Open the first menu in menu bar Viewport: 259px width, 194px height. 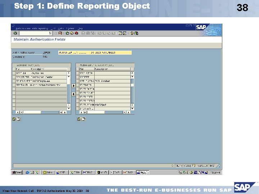coord(32,28)
